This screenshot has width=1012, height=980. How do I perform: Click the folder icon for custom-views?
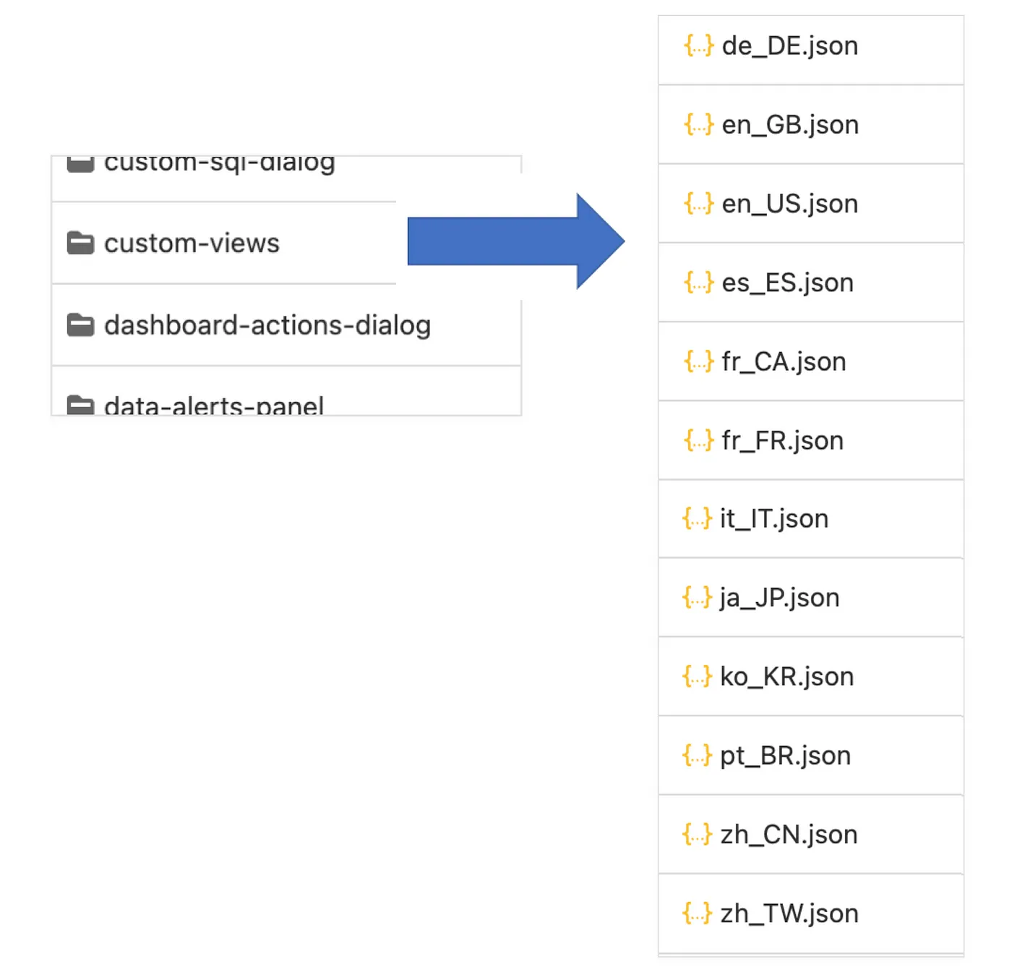pos(80,244)
